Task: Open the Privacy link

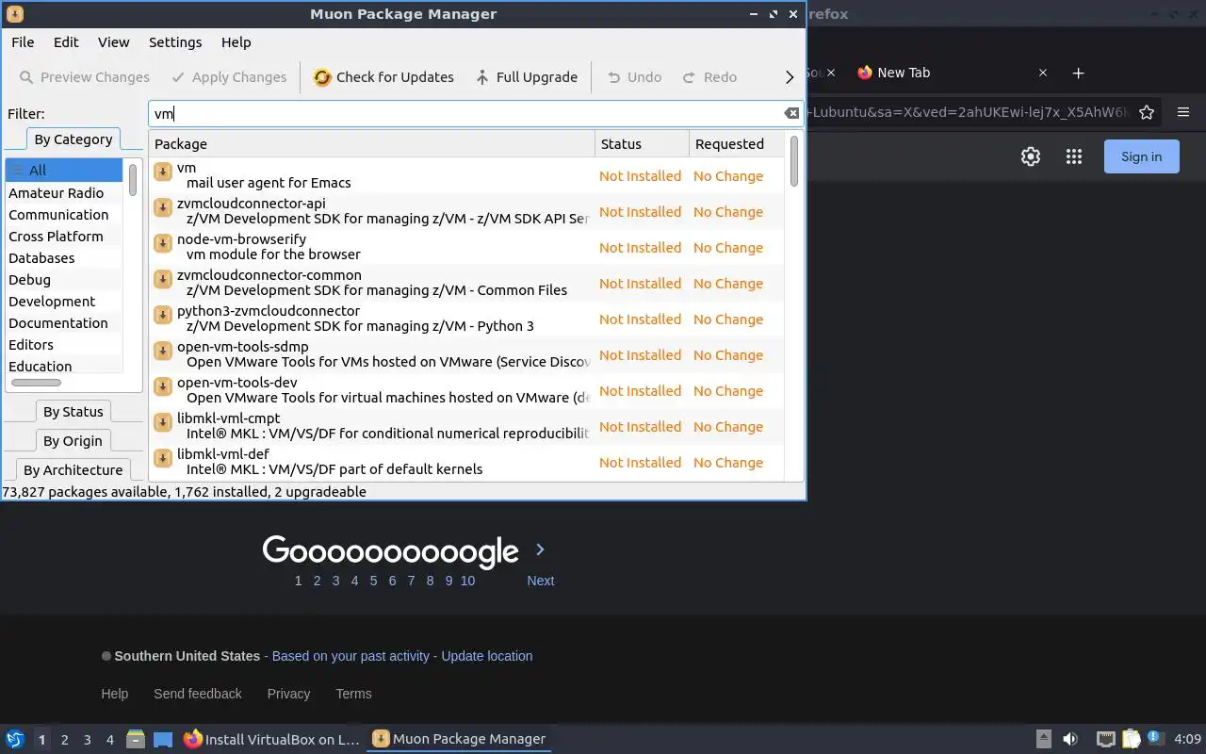Action: (x=288, y=694)
